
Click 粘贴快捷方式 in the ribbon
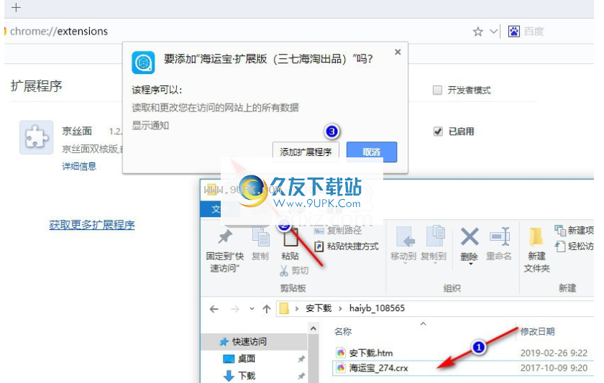coord(347,246)
